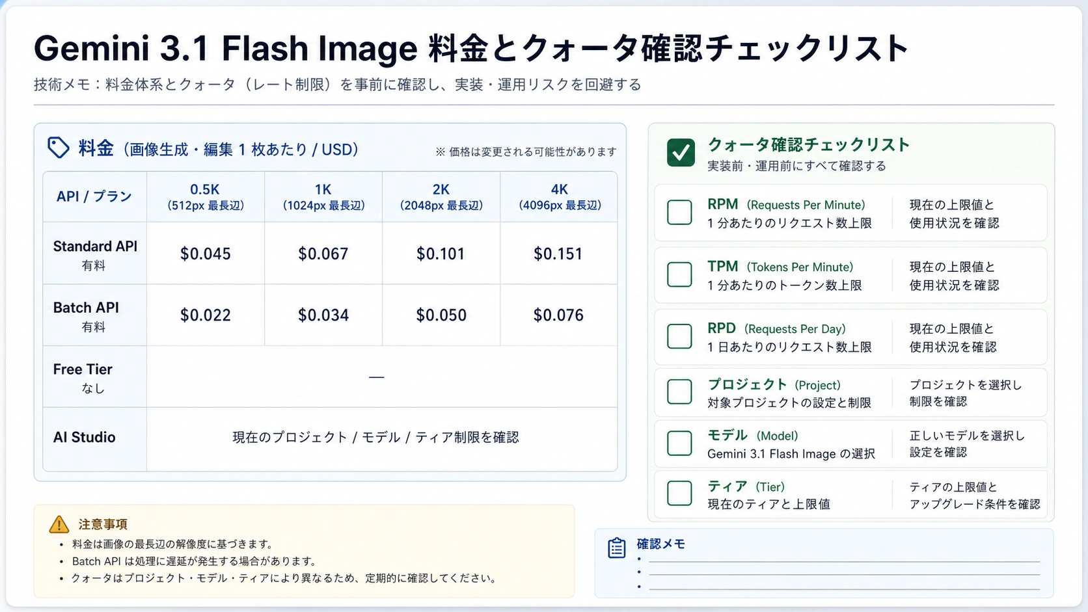Select the Standard API $0.067 cell

pyautogui.click(x=323, y=254)
